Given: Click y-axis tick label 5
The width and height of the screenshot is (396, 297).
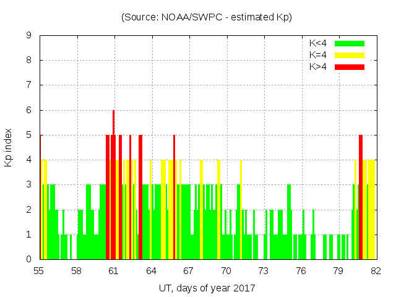Looking at the screenshot, I should click(x=29, y=135).
